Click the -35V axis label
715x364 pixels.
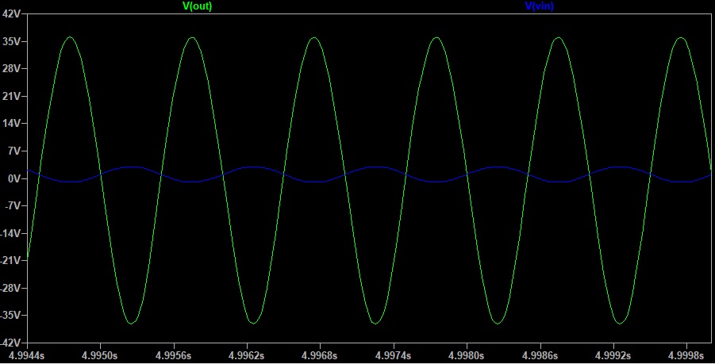[10, 316]
